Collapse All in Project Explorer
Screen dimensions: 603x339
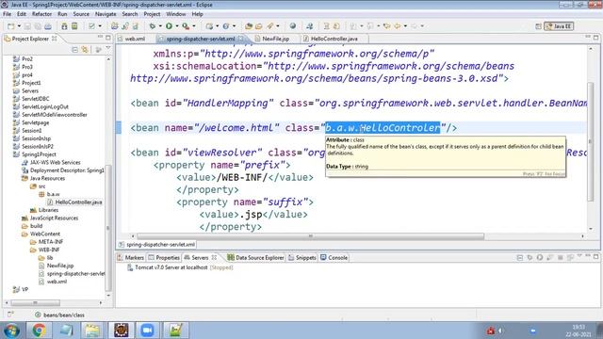tap(74, 50)
